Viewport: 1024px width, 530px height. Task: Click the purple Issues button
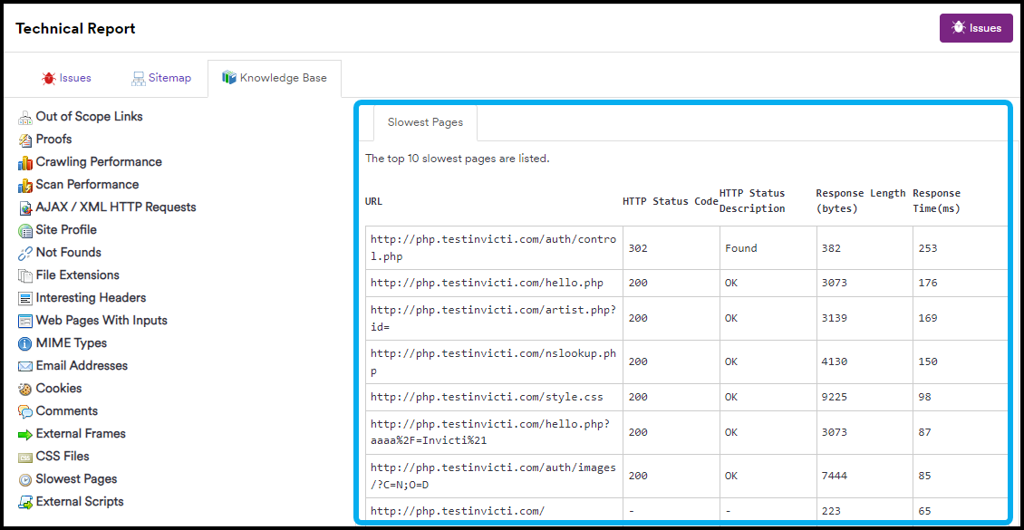tap(976, 28)
